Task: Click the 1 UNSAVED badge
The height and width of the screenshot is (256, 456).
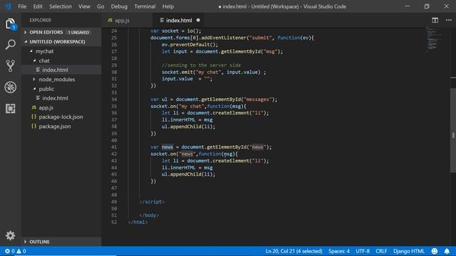Action: coord(78,32)
